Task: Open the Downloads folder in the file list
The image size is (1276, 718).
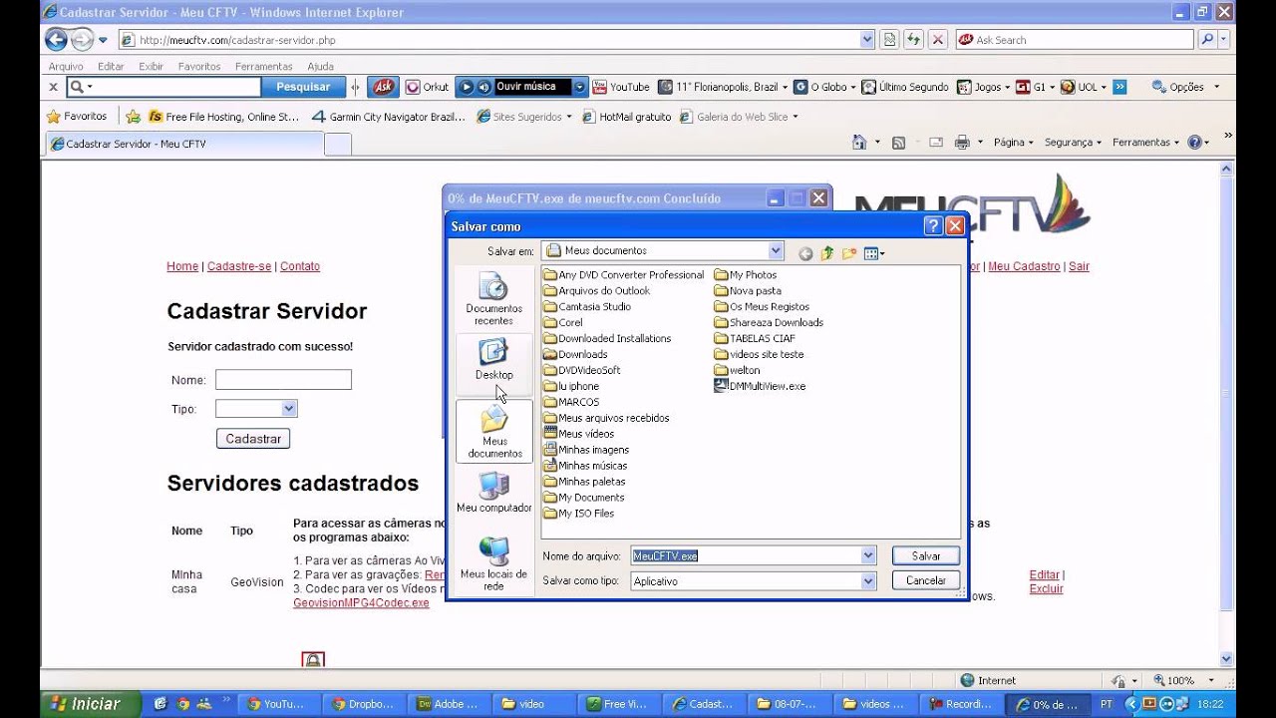Action: click(x=575, y=354)
